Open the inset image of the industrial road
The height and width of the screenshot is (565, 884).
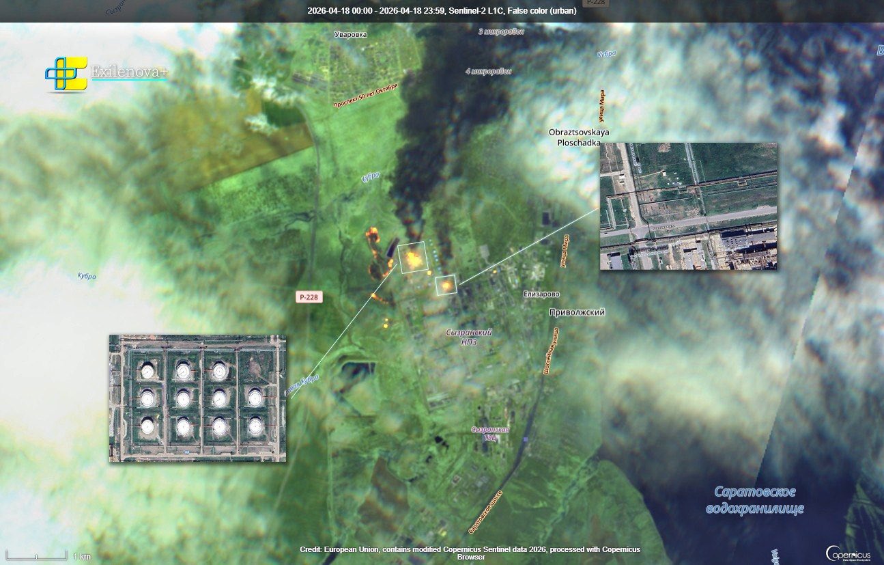pyautogui.click(x=689, y=206)
